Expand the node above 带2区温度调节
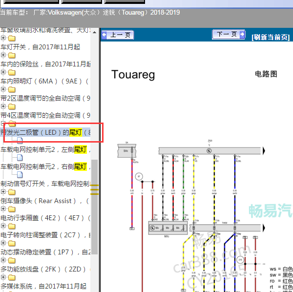Screen dimensions: 293x292 tap(3, 89)
